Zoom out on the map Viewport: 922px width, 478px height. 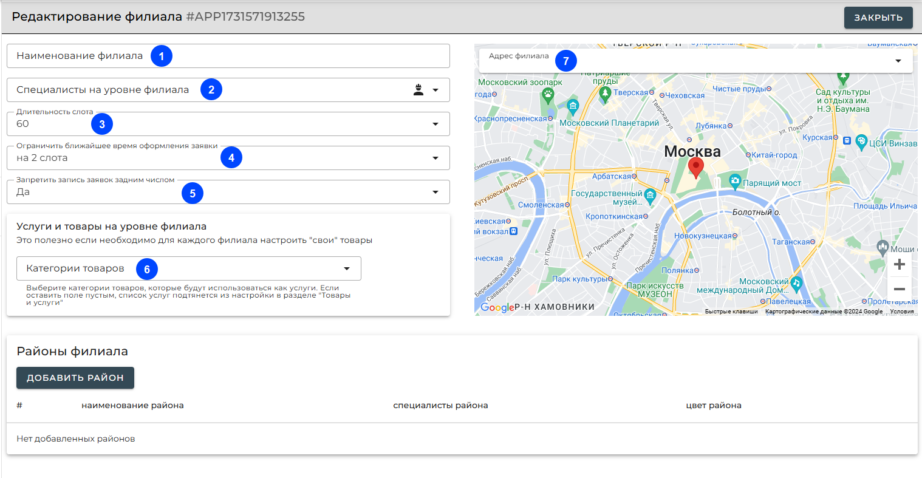[900, 289]
